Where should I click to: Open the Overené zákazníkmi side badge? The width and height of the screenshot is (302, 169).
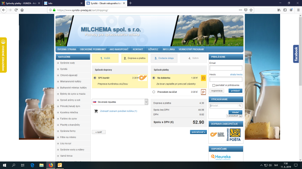coord(3,55)
